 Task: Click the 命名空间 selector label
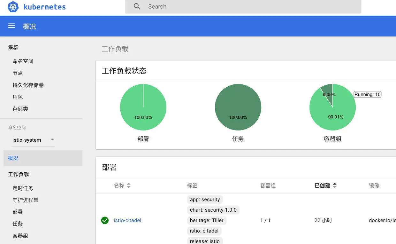(17, 128)
